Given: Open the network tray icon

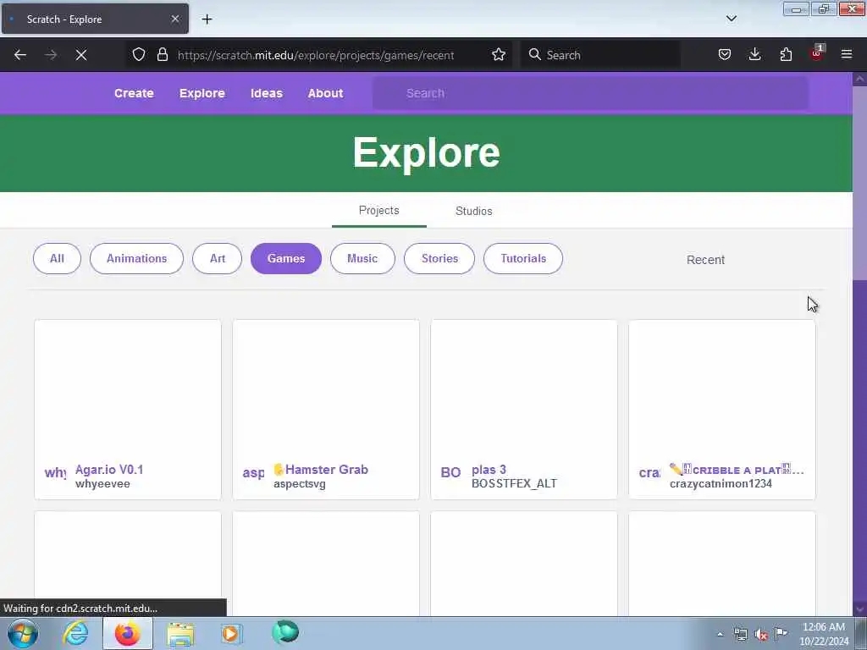Looking at the screenshot, I should pos(740,635).
